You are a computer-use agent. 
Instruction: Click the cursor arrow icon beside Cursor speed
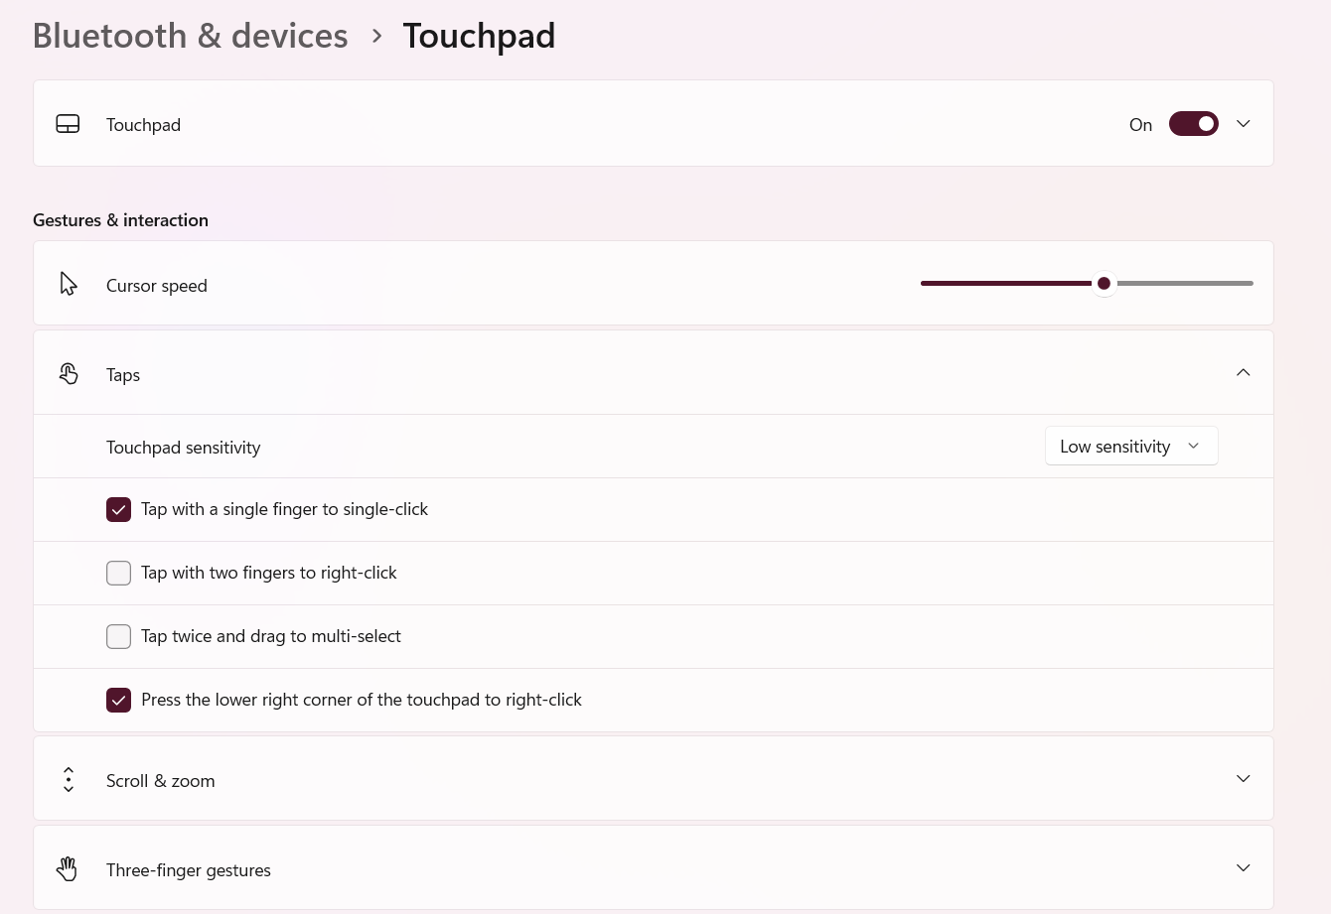pos(68,284)
